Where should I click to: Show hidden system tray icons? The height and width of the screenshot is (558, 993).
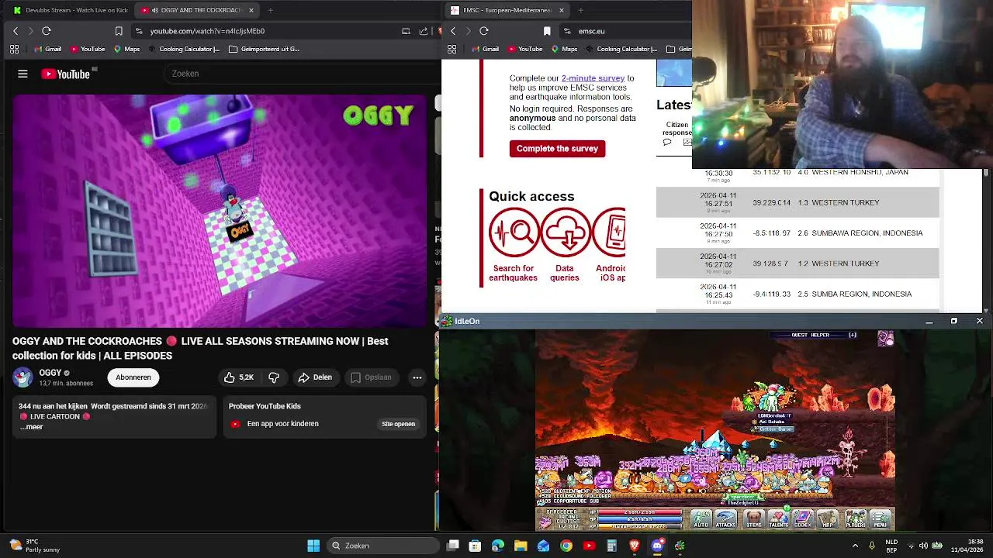point(856,546)
